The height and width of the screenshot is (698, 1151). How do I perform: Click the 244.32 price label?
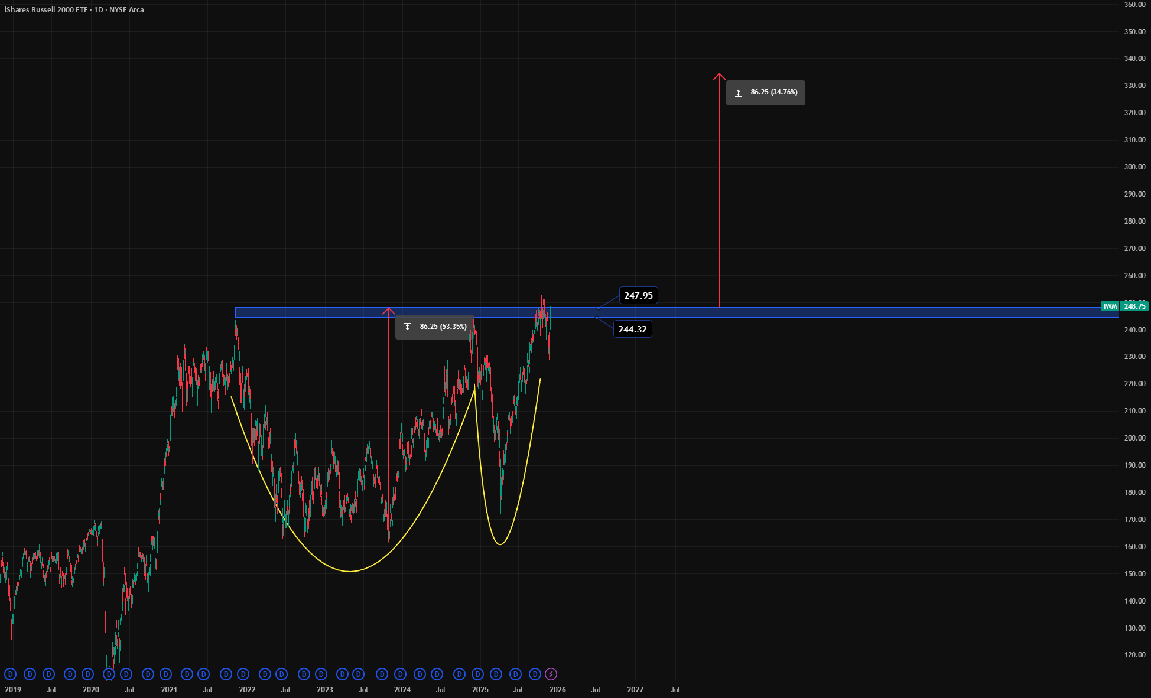click(632, 329)
